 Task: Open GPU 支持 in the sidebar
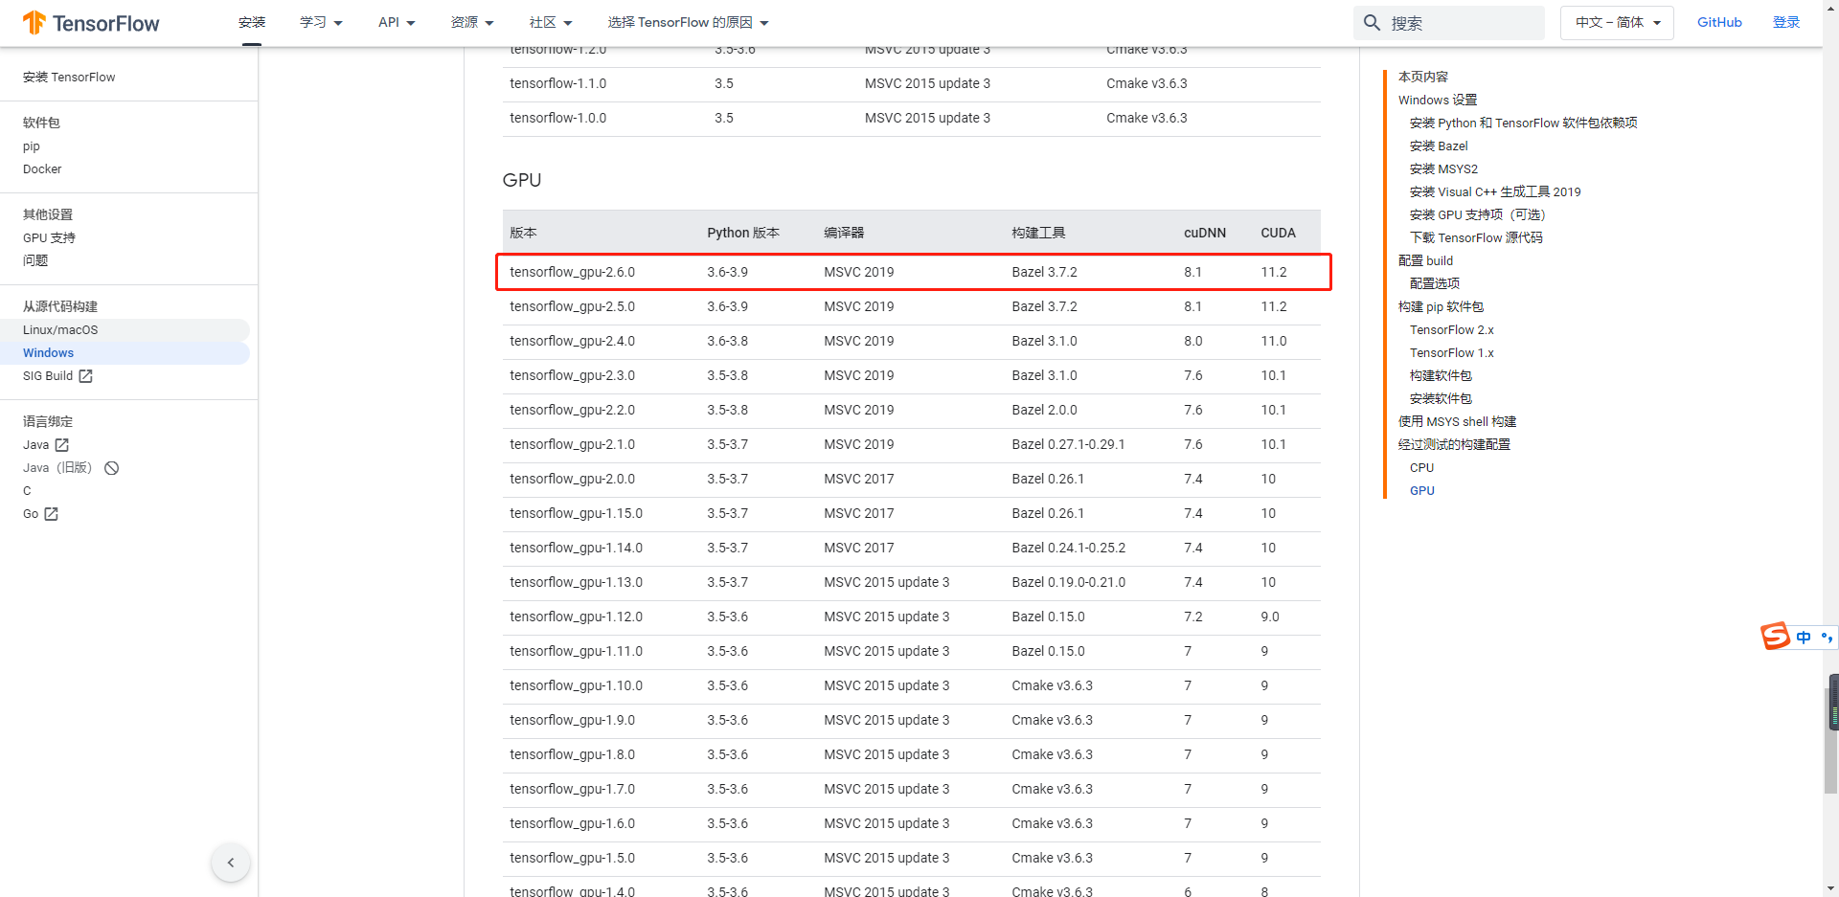click(x=49, y=238)
